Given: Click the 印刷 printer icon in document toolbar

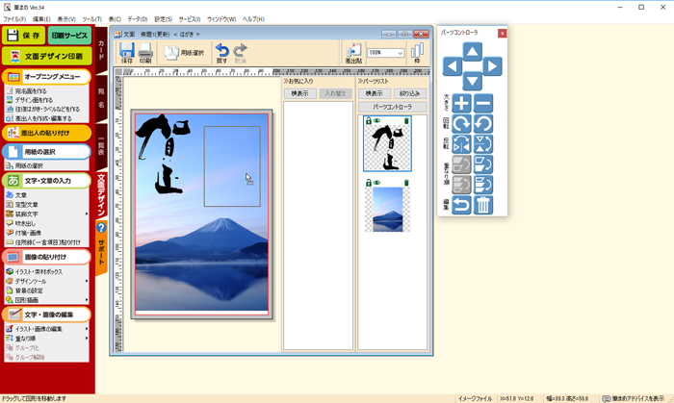Looking at the screenshot, I should point(145,53).
